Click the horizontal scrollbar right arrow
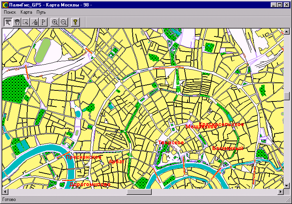 [281, 191]
